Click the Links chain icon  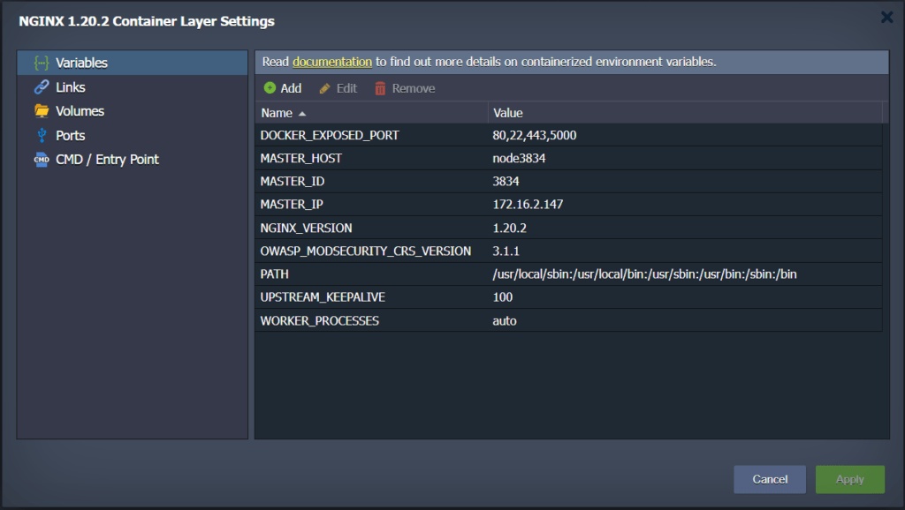click(x=41, y=87)
